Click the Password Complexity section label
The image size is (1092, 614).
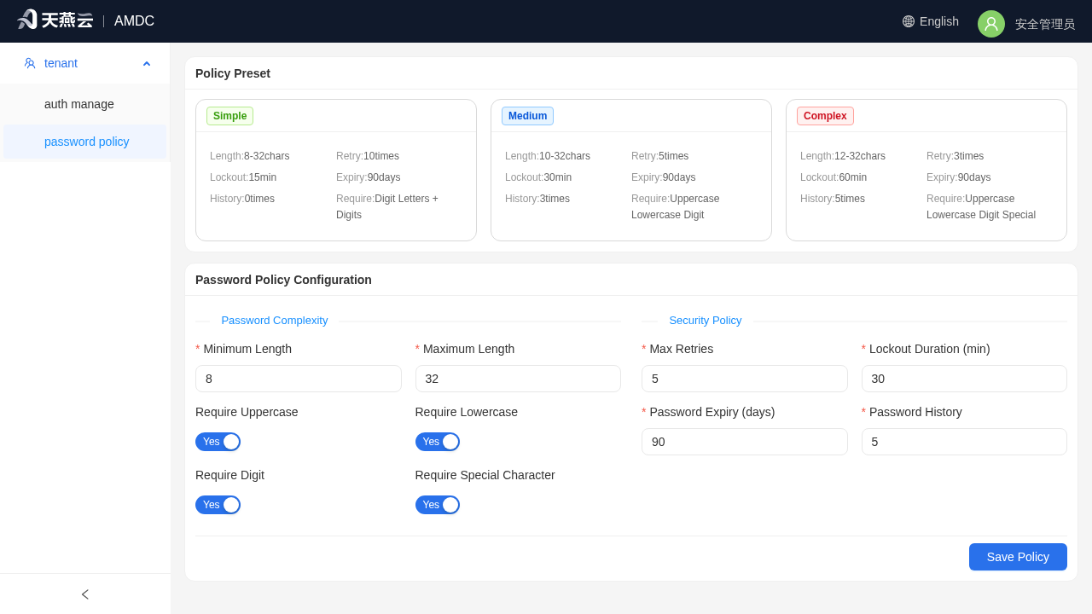tap(275, 321)
